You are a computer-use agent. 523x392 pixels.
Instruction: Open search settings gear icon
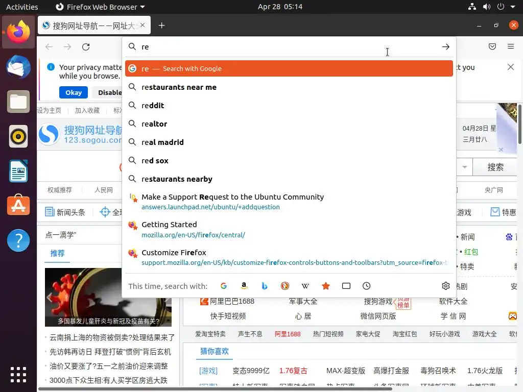[x=445, y=286]
